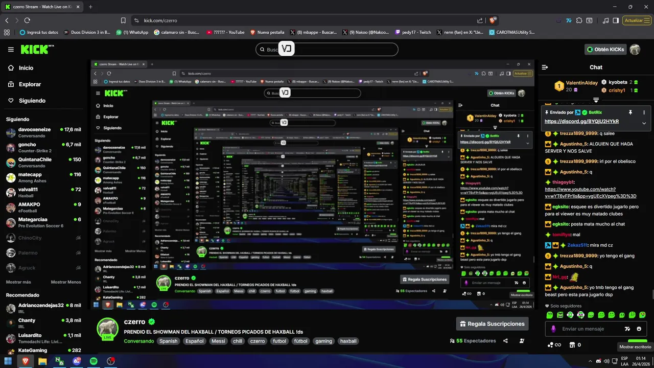The height and width of the screenshot is (368, 654).
Task: Open the 7TV extension in browser toolbar
Action: point(569,20)
